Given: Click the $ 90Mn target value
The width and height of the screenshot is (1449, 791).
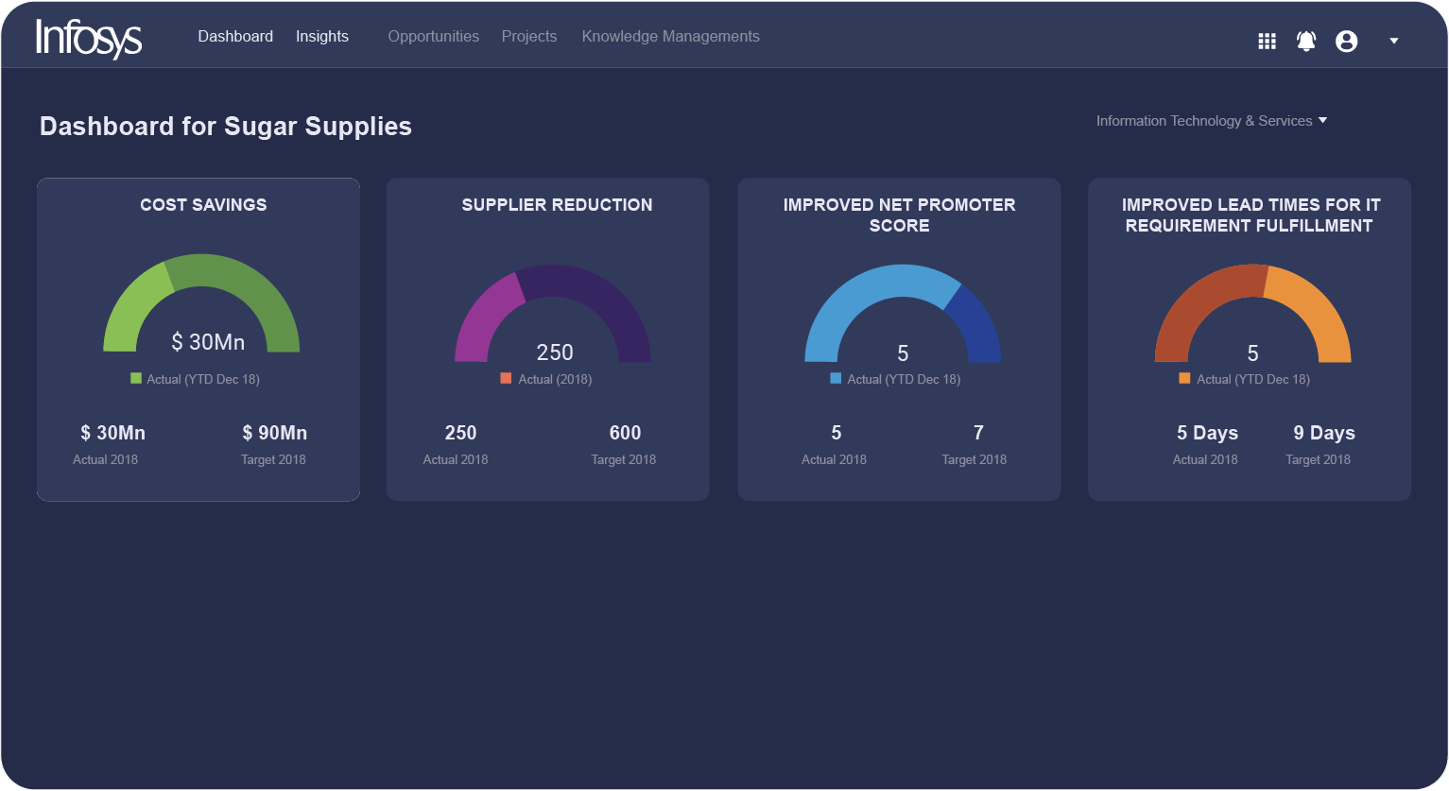Looking at the screenshot, I should point(274,433).
